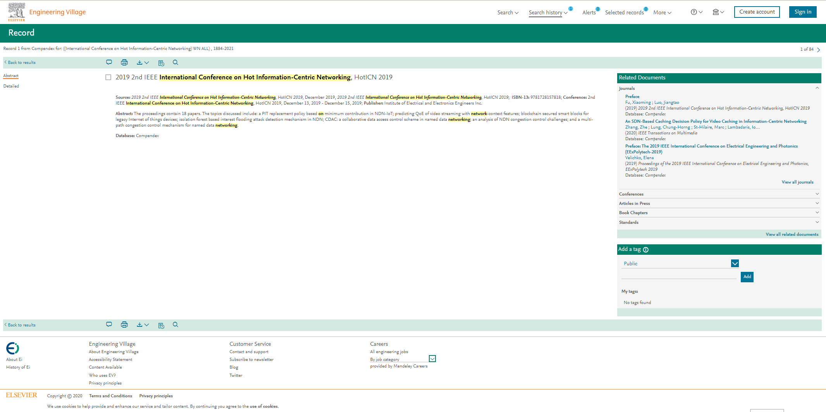
Task: Click View all journals link
Action: point(797,182)
